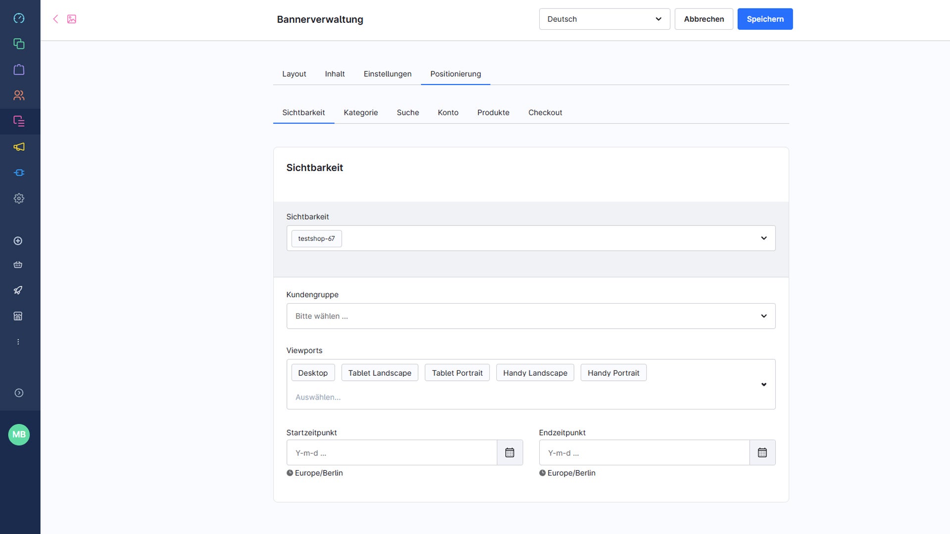Viewport: 950px width, 534px height.
Task: Open the language dropdown showing Deutsch
Action: click(x=604, y=19)
